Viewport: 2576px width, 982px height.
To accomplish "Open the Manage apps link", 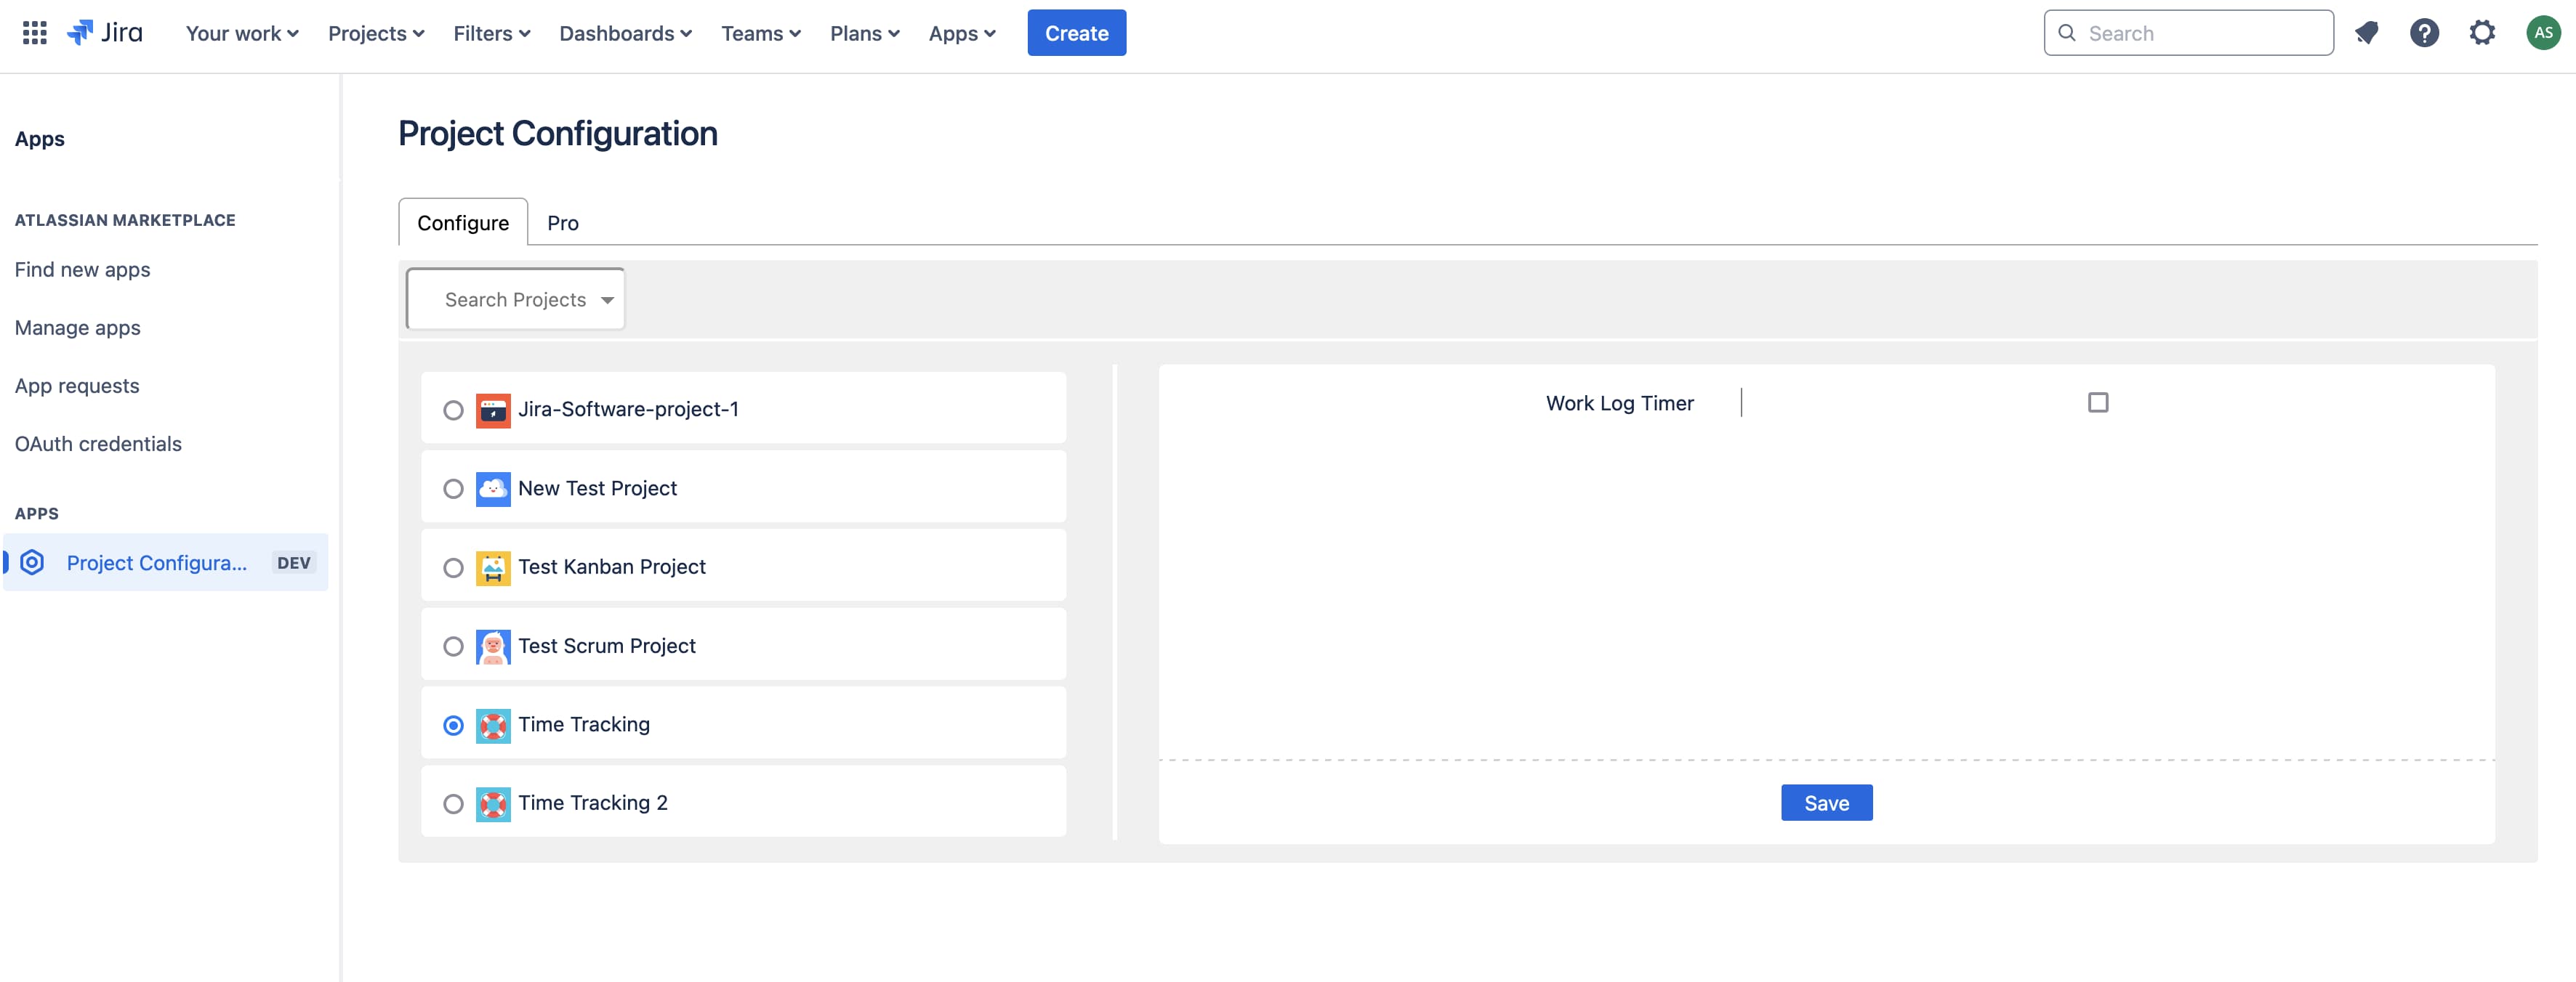I will (x=78, y=328).
